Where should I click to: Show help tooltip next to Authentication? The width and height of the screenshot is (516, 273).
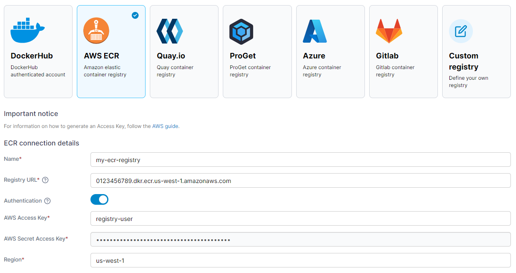coord(47,201)
